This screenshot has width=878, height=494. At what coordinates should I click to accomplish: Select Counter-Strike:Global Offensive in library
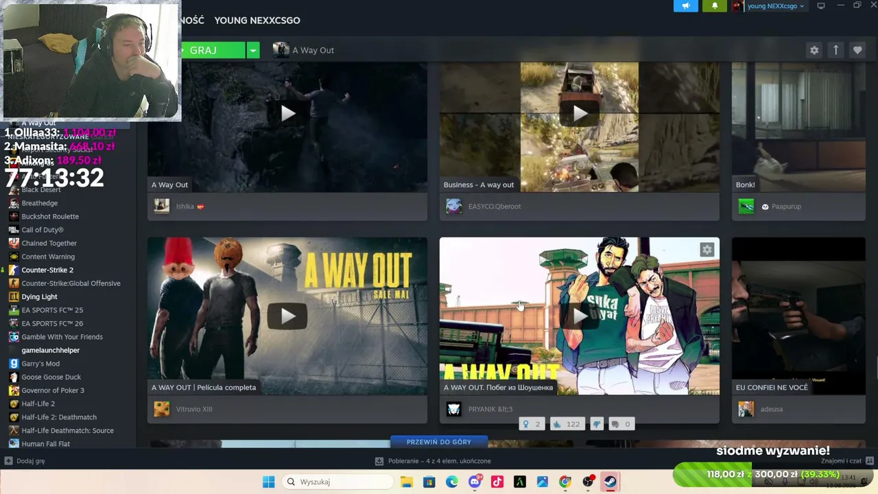tap(71, 283)
